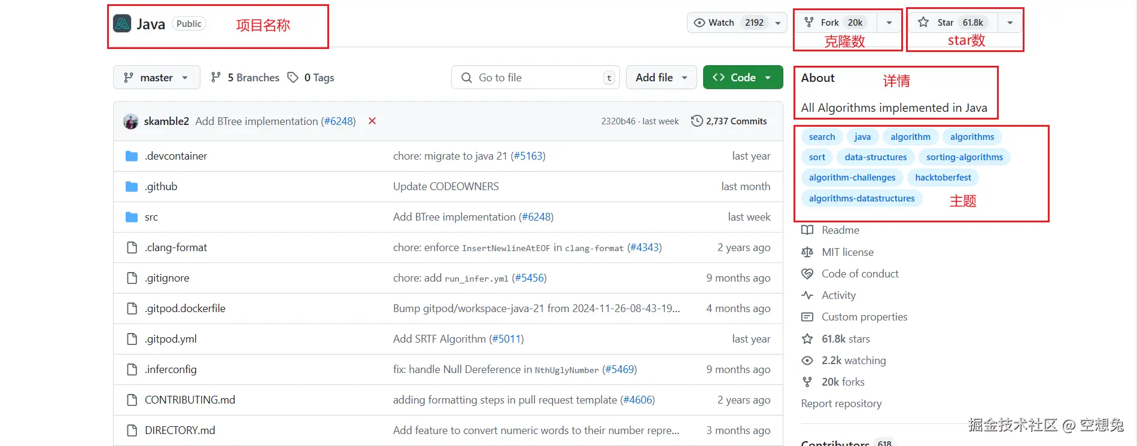This screenshot has width=1137, height=446.
Task: Open the master branch dropdown
Action: [x=156, y=78]
